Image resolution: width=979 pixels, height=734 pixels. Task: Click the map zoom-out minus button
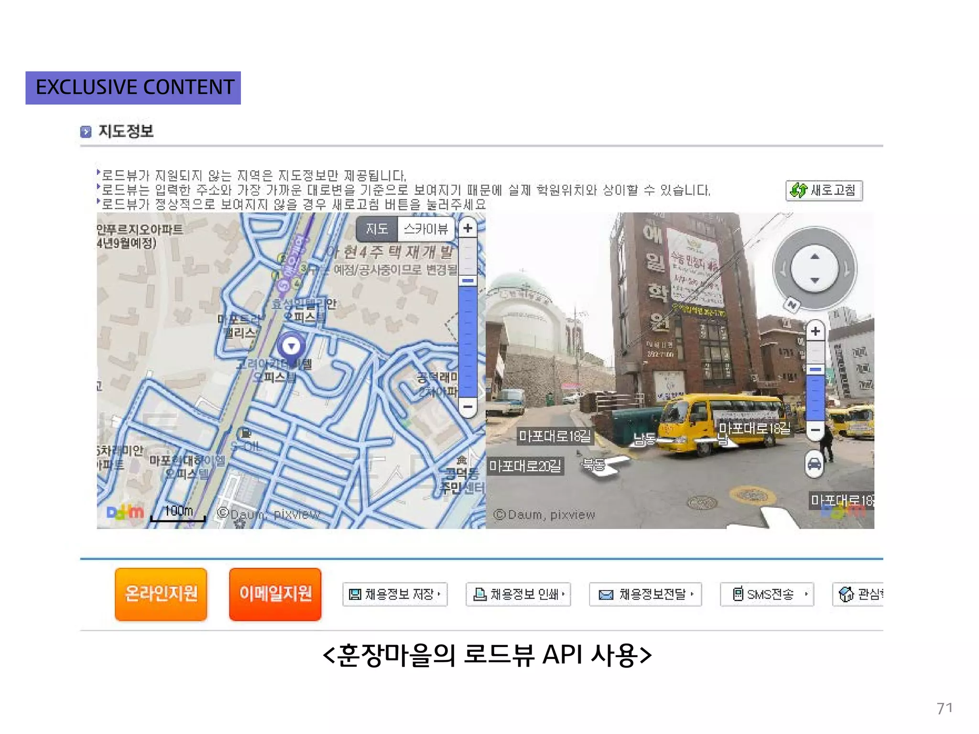468,407
